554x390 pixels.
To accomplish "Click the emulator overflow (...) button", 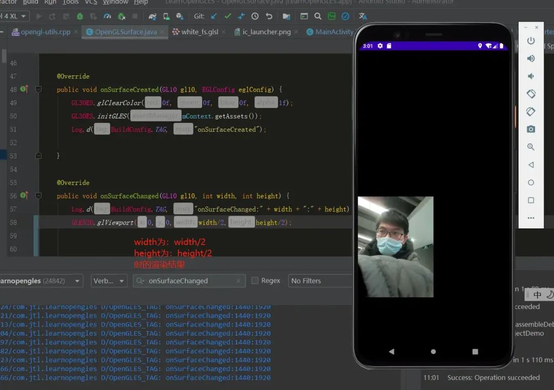I will coord(531,217).
